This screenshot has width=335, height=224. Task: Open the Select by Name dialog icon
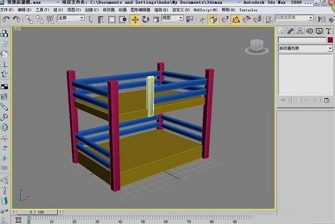pyautogui.click(x=101, y=19)
